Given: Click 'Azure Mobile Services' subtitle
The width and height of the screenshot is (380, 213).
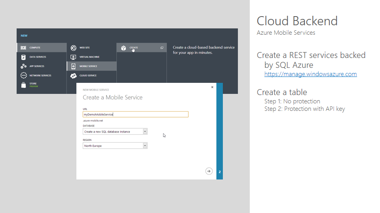Looking at the screenshot, I should pyautogui.click(x=286, y=33).
